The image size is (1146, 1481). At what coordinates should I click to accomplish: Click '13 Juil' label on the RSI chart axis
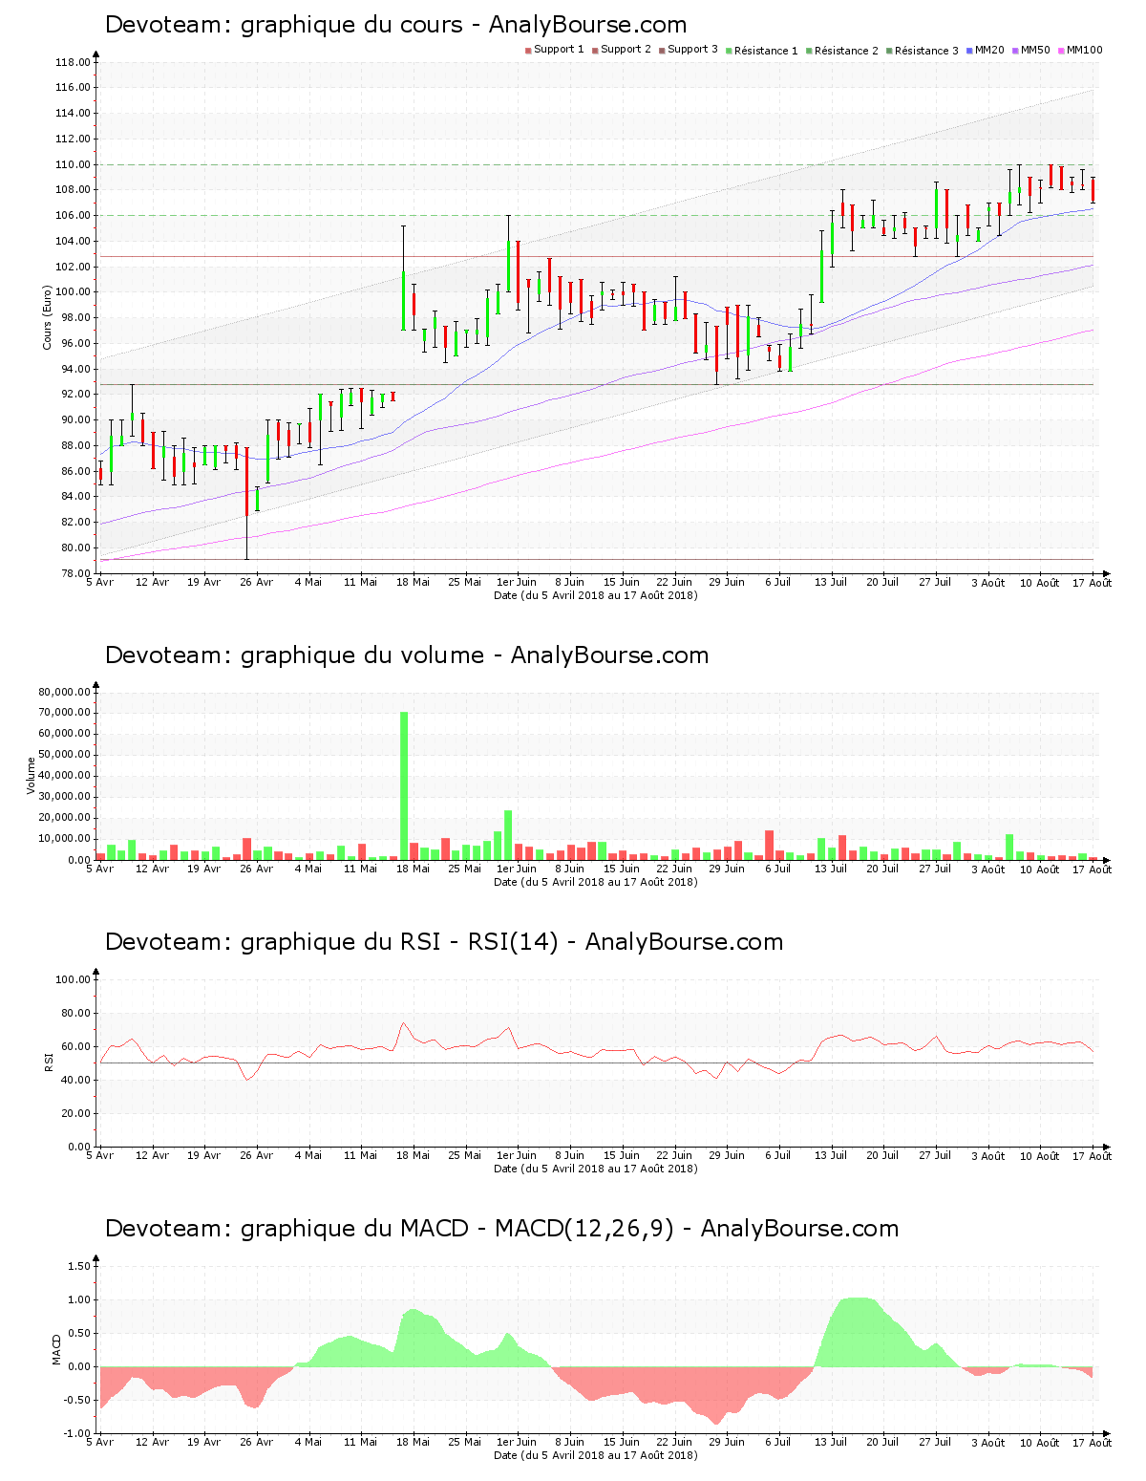[x=831, y=1156]
